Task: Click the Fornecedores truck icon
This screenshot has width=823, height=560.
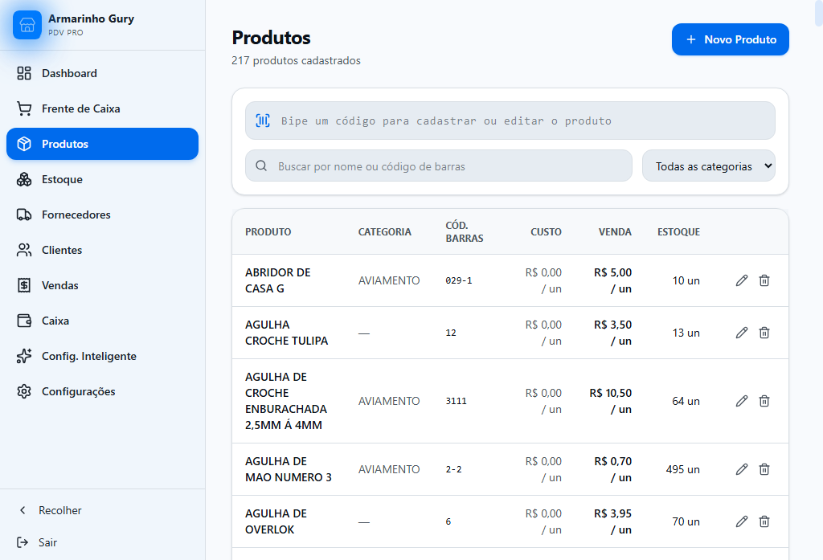Action: (24, 215)
